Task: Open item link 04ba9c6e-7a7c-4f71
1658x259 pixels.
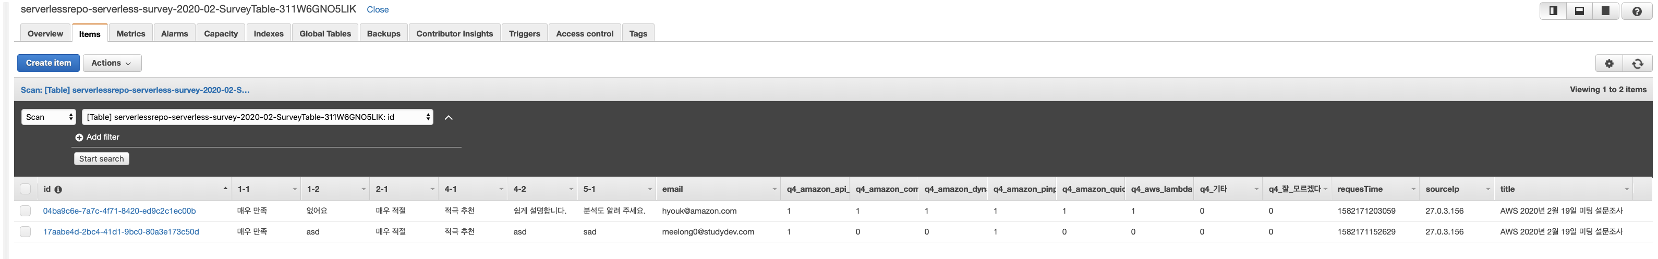Action: 119,211
